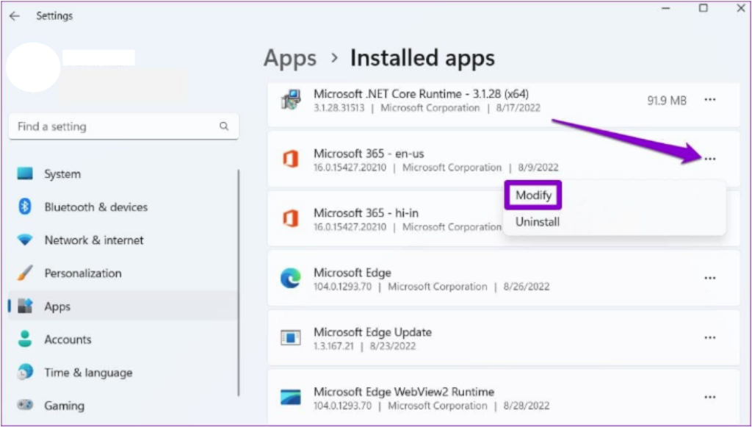Image resolution: width=752 pixels, height=427 pixels.
Task: Click the Edge WebView2 Runtime icon
Action: (x=291, y=398)
